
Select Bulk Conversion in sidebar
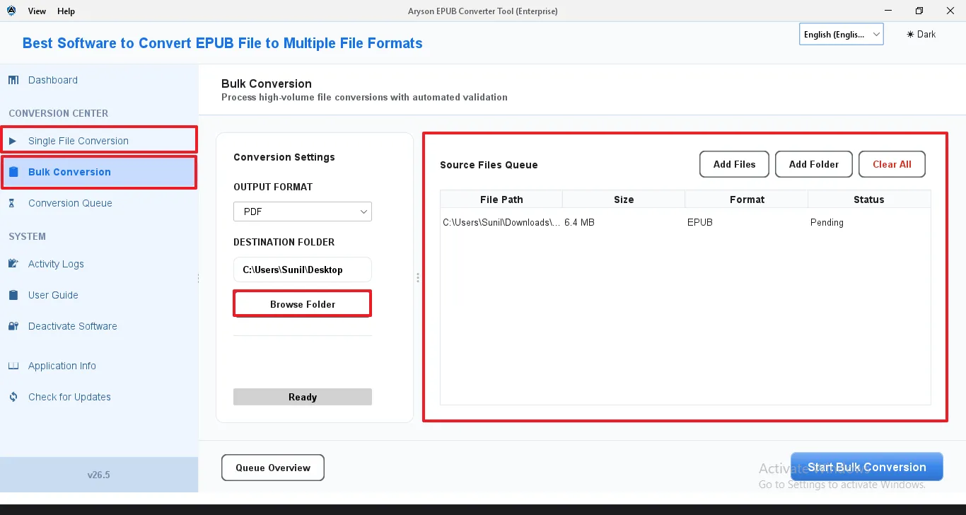[99, 172]
